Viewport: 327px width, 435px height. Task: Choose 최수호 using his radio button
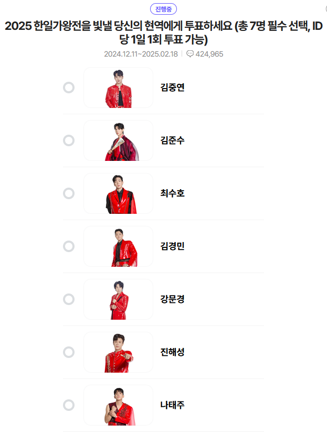[69, 193]
